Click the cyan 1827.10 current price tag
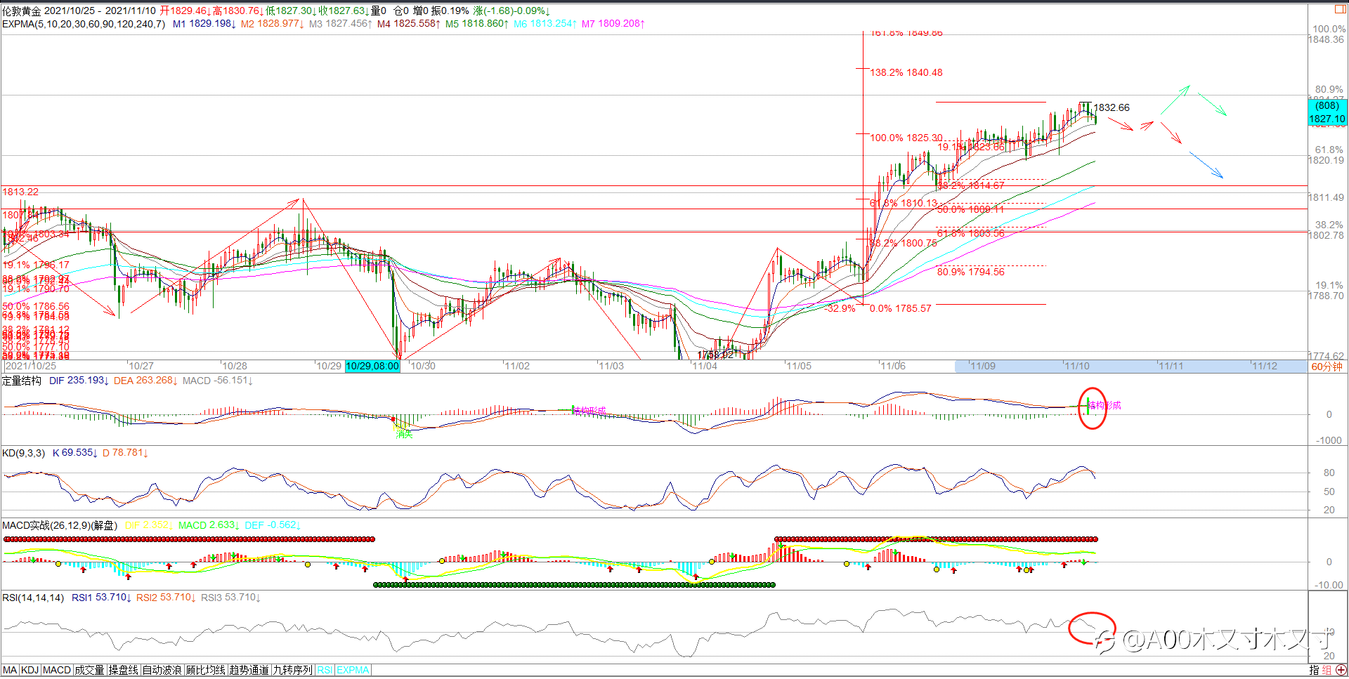Screen dimensions: 1349x679 coord(1327,119)
